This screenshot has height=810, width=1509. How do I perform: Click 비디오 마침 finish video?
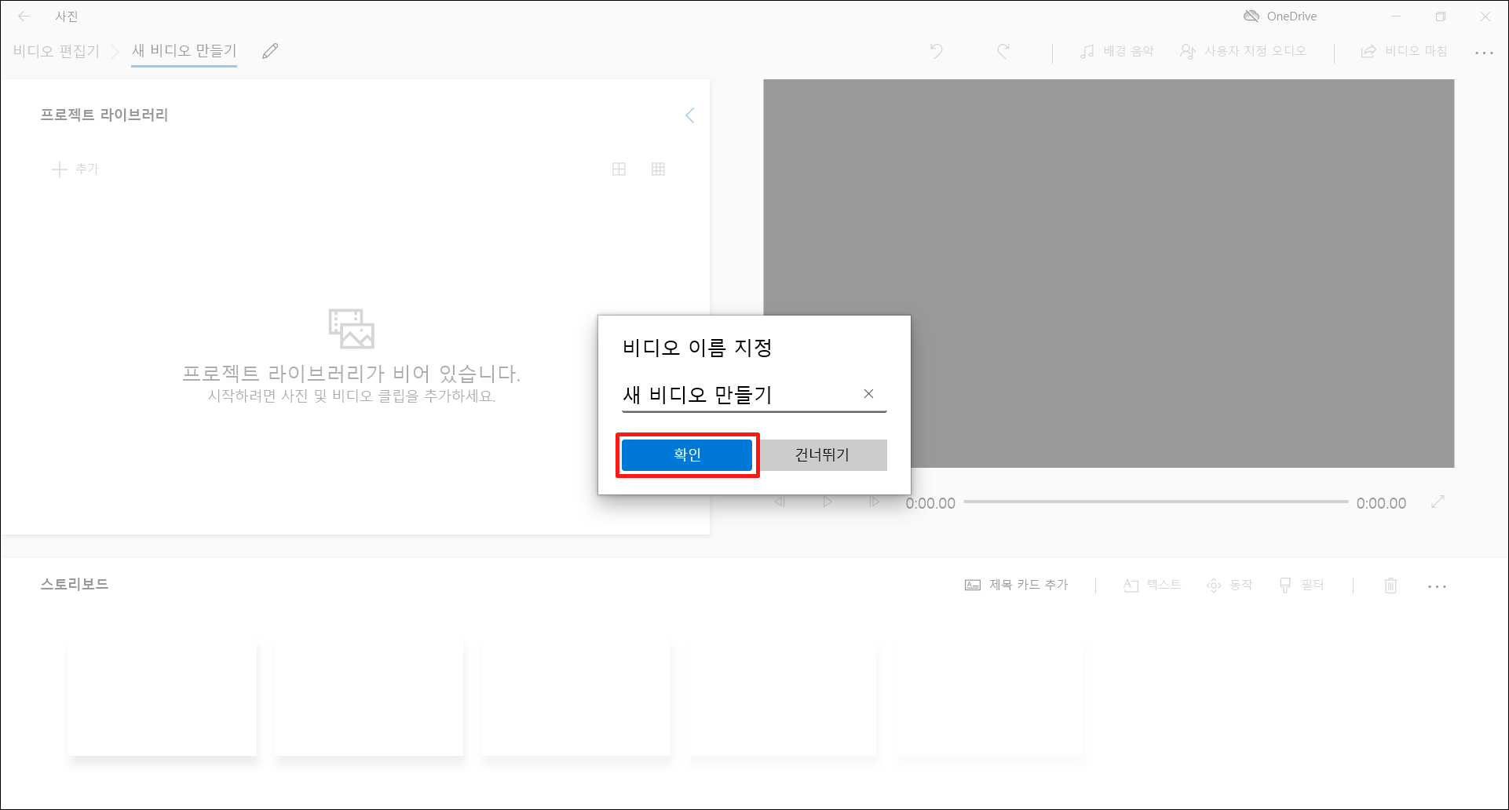[x=1404, y=51]
